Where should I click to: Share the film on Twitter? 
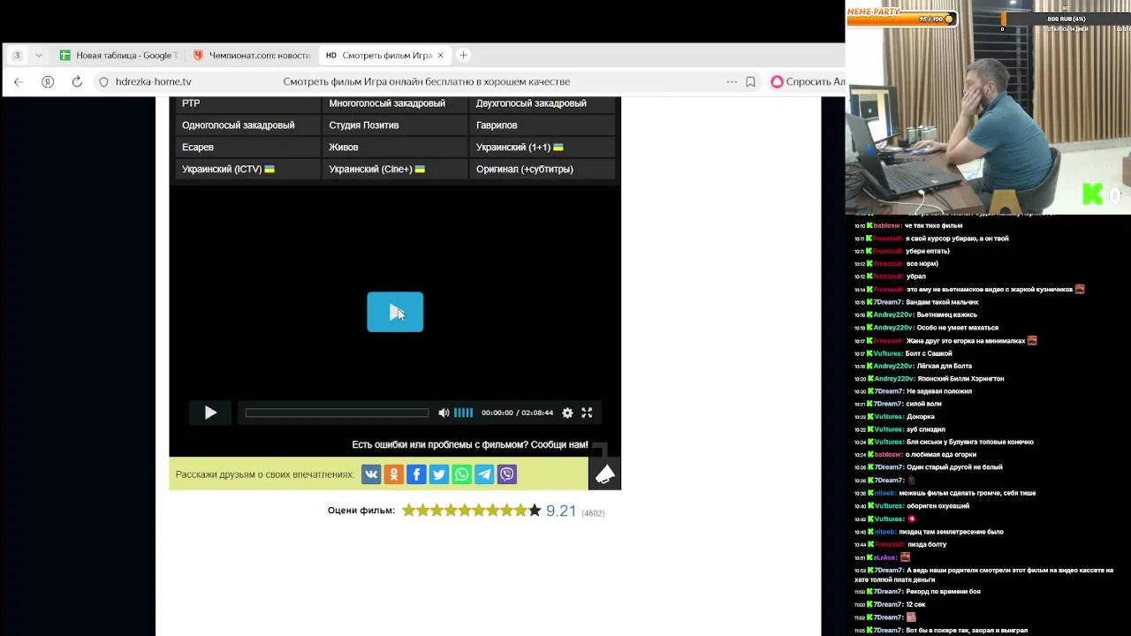click(x=439, y=474)
